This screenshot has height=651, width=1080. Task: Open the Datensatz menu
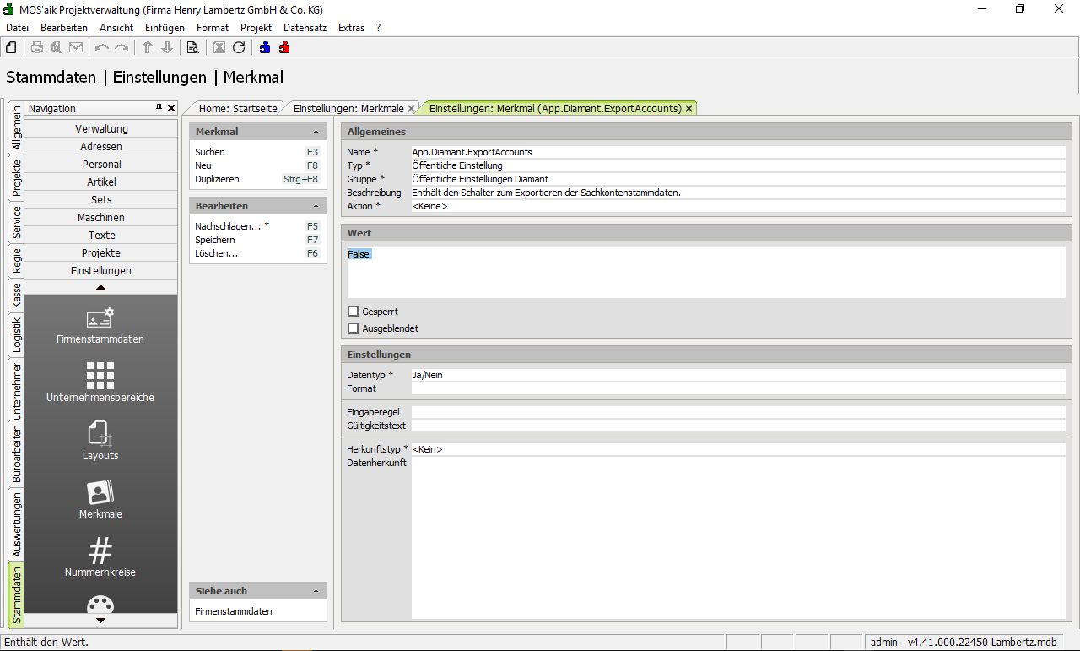tap(305, 28)
